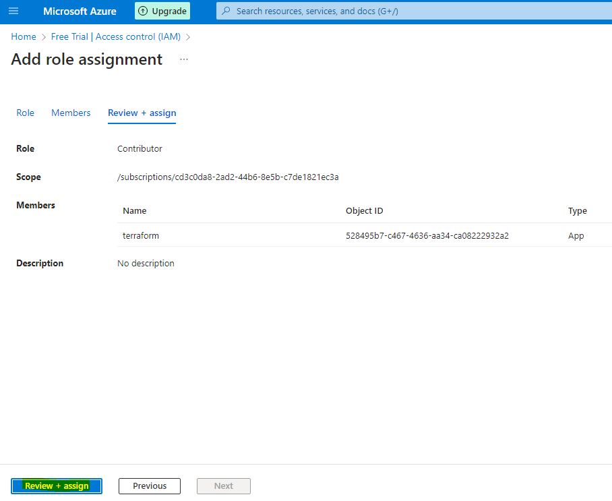
Task: Open the portal hamburger menu
Action: 13,11
